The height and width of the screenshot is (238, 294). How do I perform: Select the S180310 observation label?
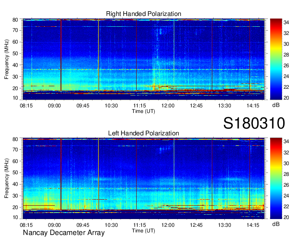coord(254,123)
